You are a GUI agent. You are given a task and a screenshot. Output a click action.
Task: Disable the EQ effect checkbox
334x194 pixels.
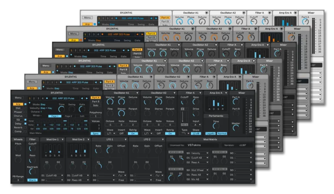(x=25, y=120)
